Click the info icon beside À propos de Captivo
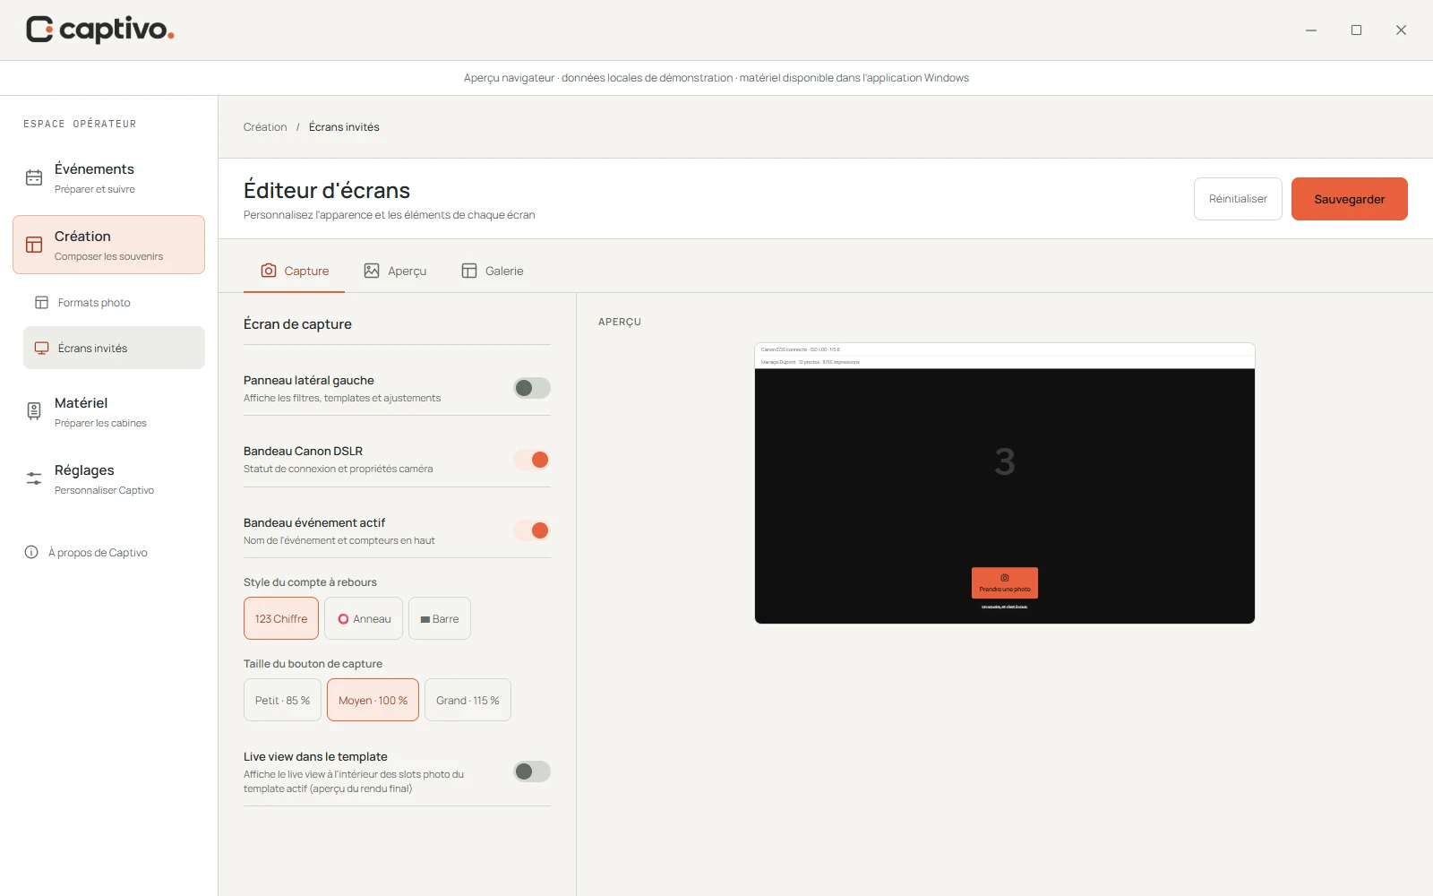Image resolution: width=1433 pixels, height=896 pixels. coord(31,552)
